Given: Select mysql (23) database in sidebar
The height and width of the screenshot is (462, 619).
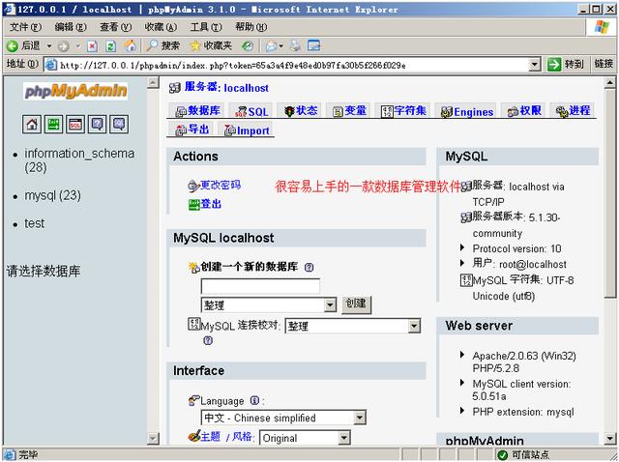Looking at the screenshot, I should click(x=52, y=195).
